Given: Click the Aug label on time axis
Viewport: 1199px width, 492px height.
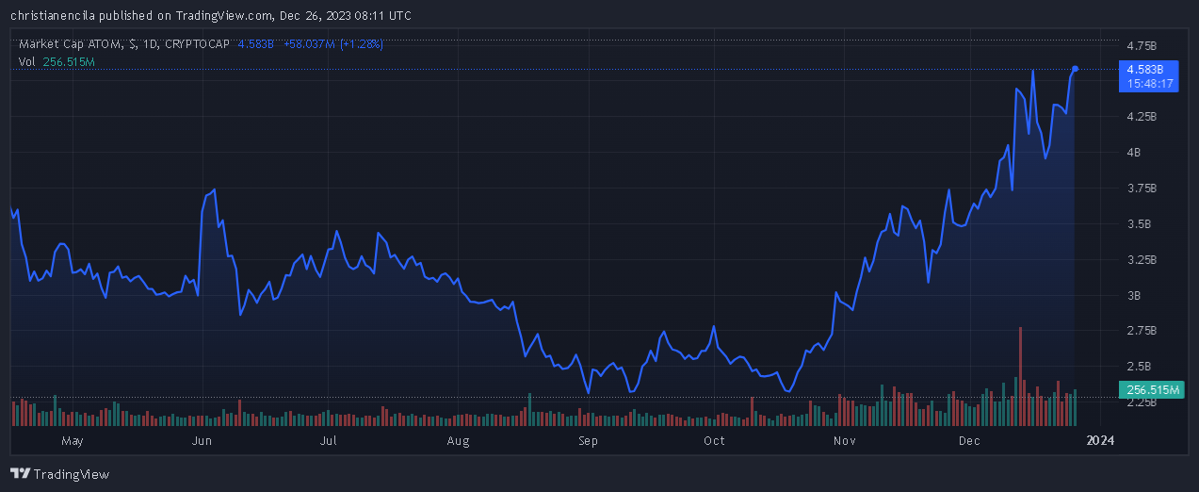Looking at the screenshot, I should 458,440.
